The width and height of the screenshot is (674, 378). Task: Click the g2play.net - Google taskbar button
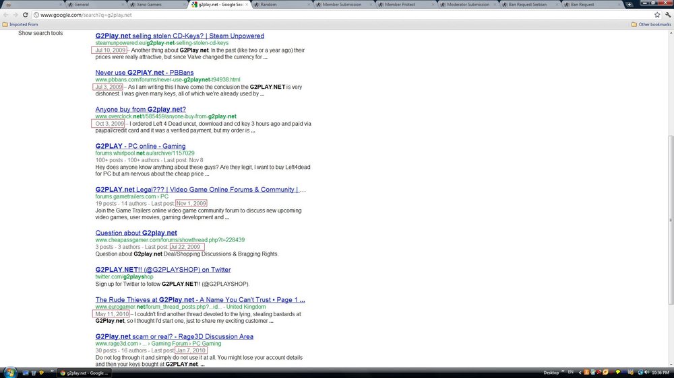[x=84, y=373]
